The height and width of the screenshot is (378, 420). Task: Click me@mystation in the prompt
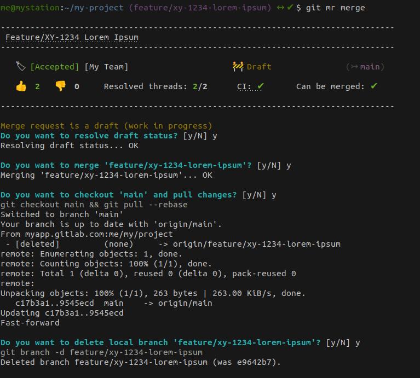(x=30, y=8)
